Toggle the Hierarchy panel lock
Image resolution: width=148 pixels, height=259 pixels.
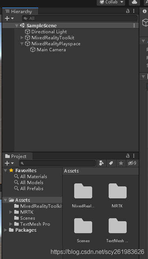point(128,11)
